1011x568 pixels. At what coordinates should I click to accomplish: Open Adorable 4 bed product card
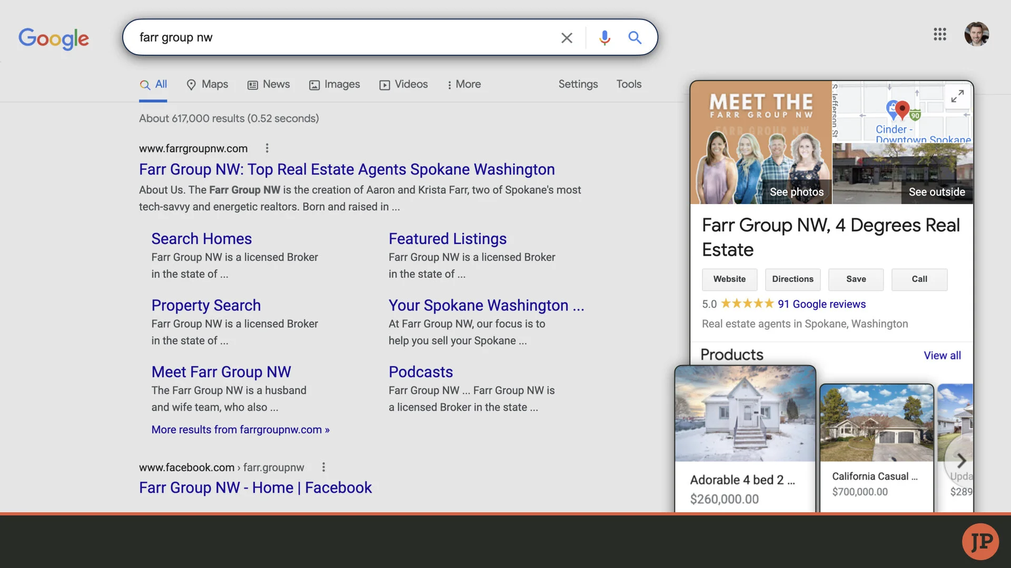click(x=745, y=439)
